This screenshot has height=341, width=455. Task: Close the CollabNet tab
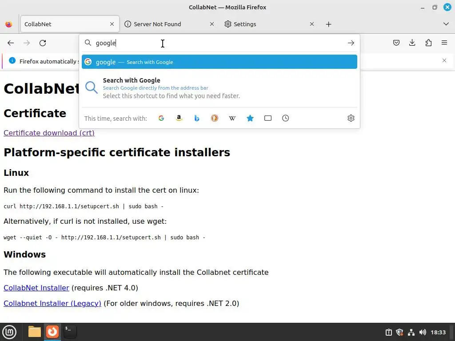coord(112,24)
